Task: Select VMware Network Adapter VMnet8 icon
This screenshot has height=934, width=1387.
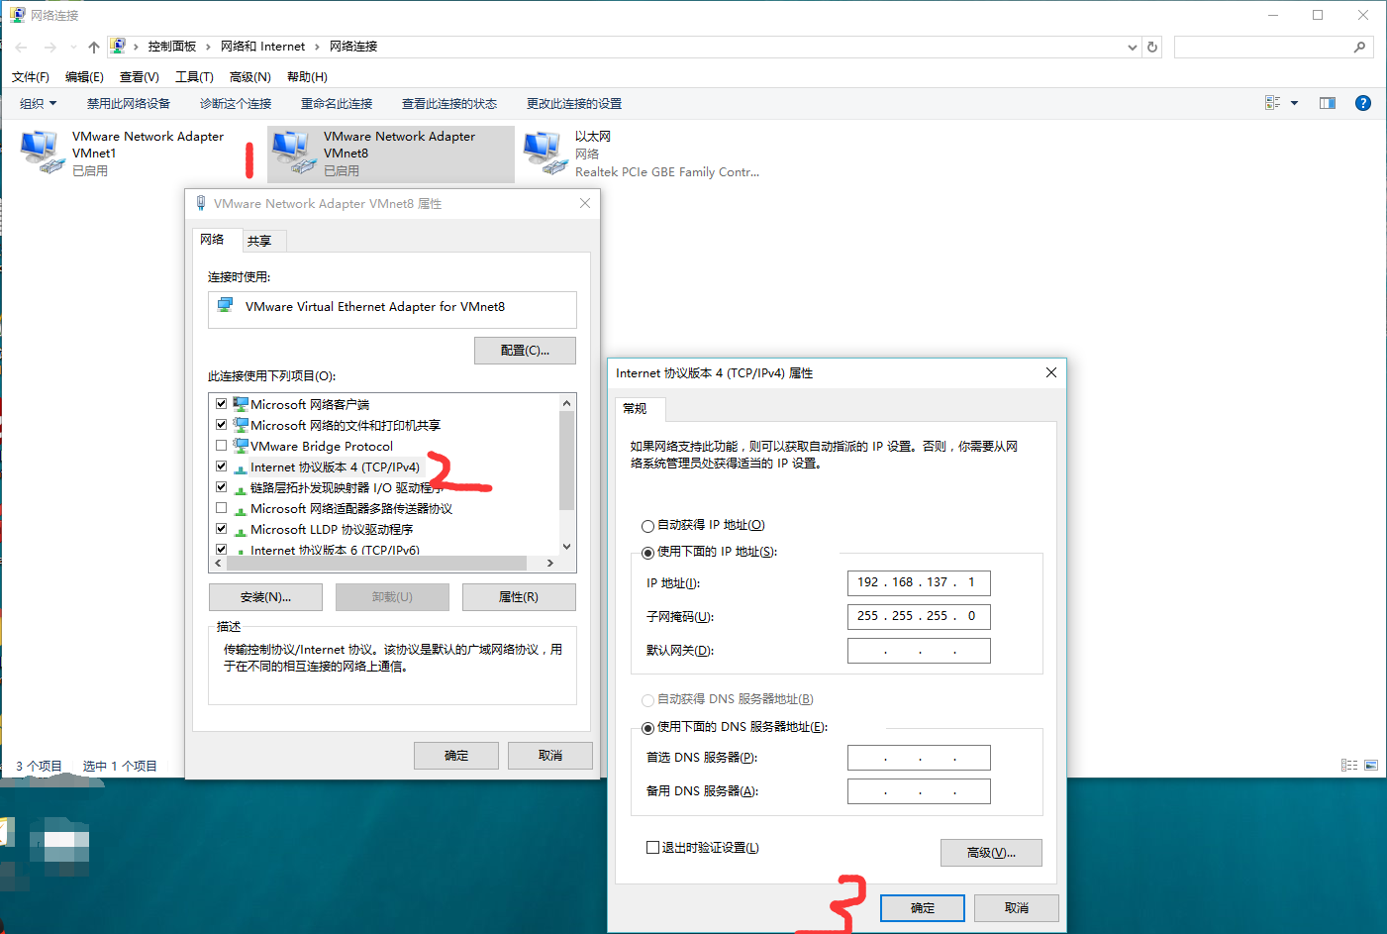Action: pos(293,152)
